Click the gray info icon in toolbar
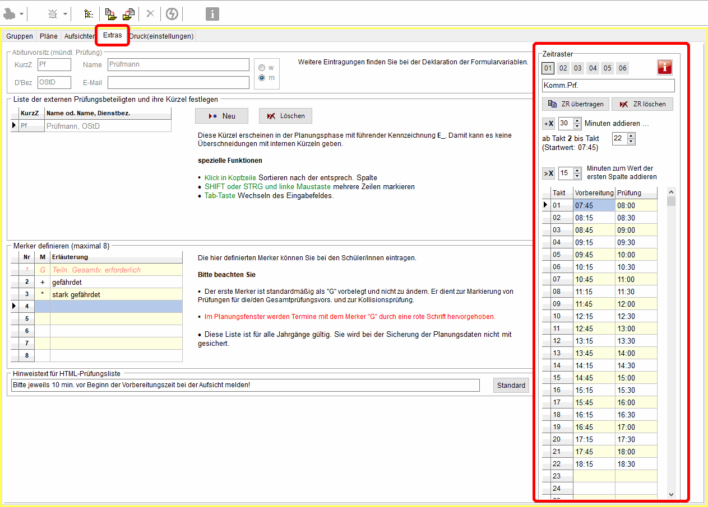The width and height of the screenshot is (708, 507). pyautogui.click(x=212, y=14)
